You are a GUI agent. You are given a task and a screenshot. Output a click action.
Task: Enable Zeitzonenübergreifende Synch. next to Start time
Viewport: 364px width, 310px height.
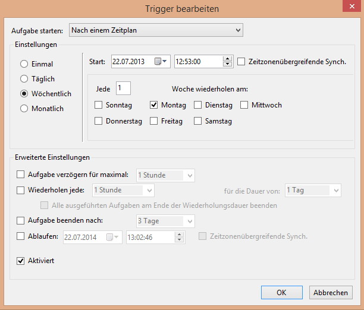(241, 62)
